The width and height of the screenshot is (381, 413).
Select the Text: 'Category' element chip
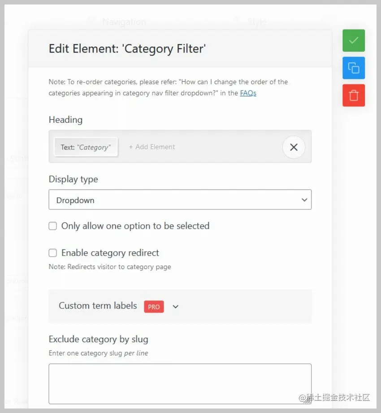pyautogui.click(x=86, y=147)
